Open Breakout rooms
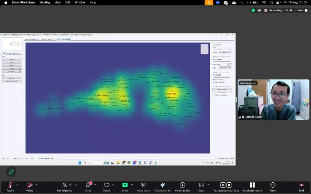 click(x=252, y=185)
